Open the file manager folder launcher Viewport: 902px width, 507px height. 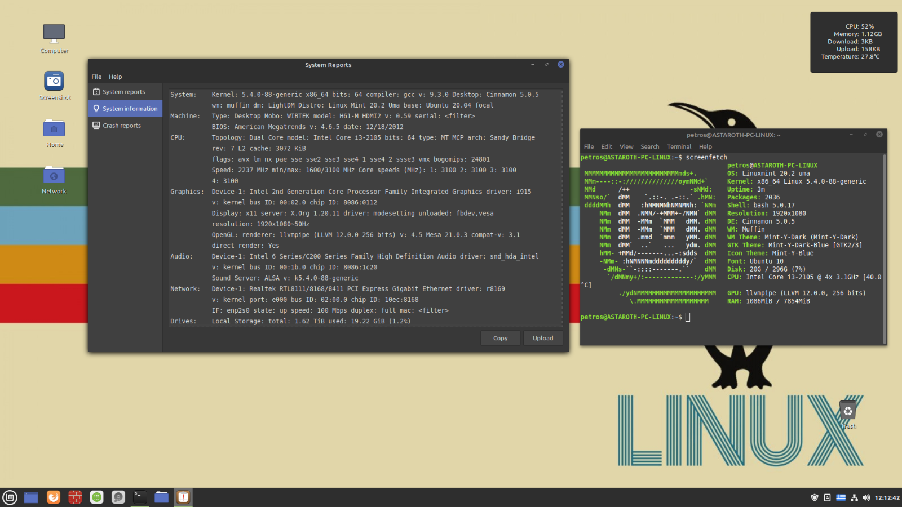coord(162,497)
